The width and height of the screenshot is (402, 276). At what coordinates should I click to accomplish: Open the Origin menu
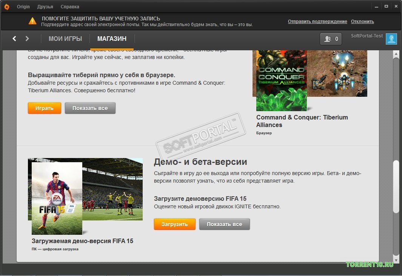pos(23,7)
